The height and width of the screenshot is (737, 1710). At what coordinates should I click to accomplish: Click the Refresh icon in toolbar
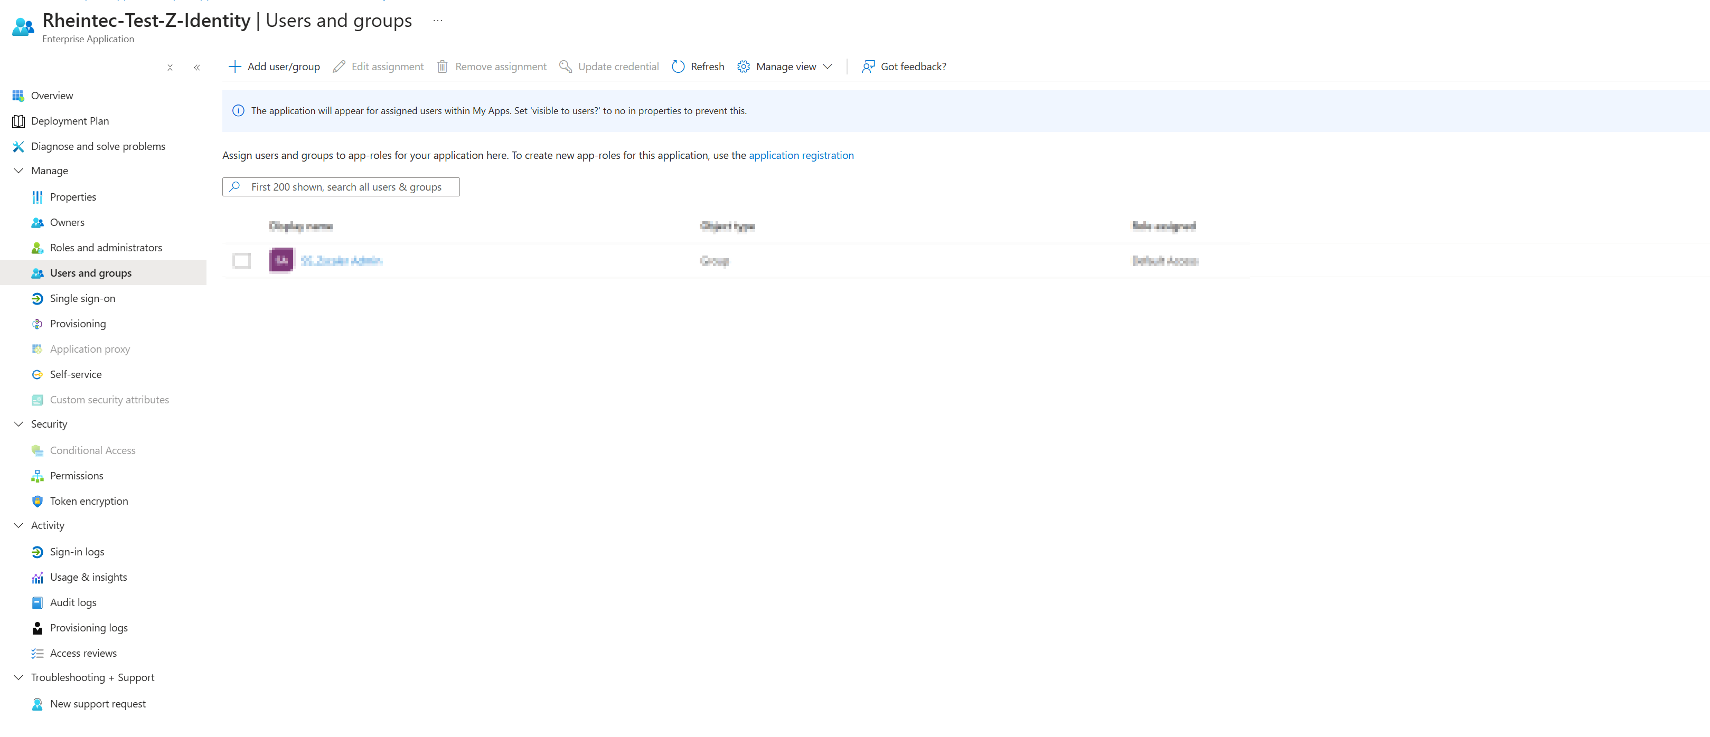coord(678,67)
